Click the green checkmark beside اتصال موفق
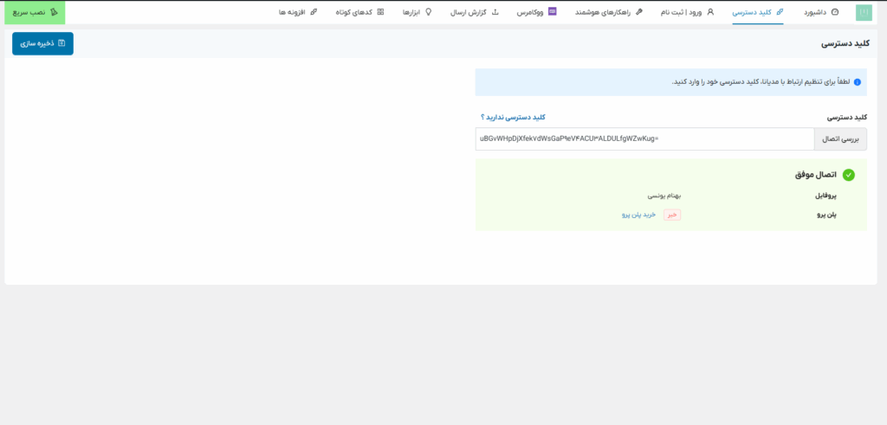The height and width of the screenshot is (425, 887). pyautogui.click(x=849, y=175)
